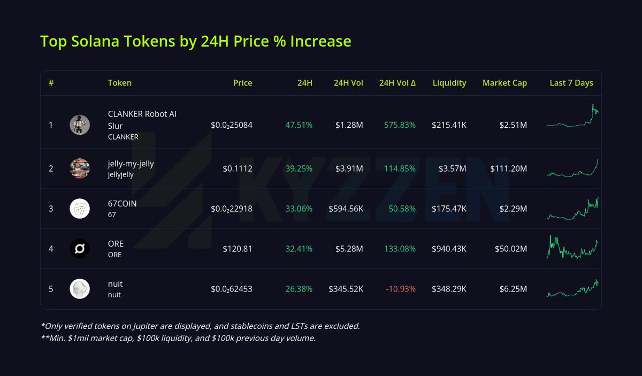The image size is (642, 376).
Task: Select the jelly-my-jelly token name
Action: 131,164
